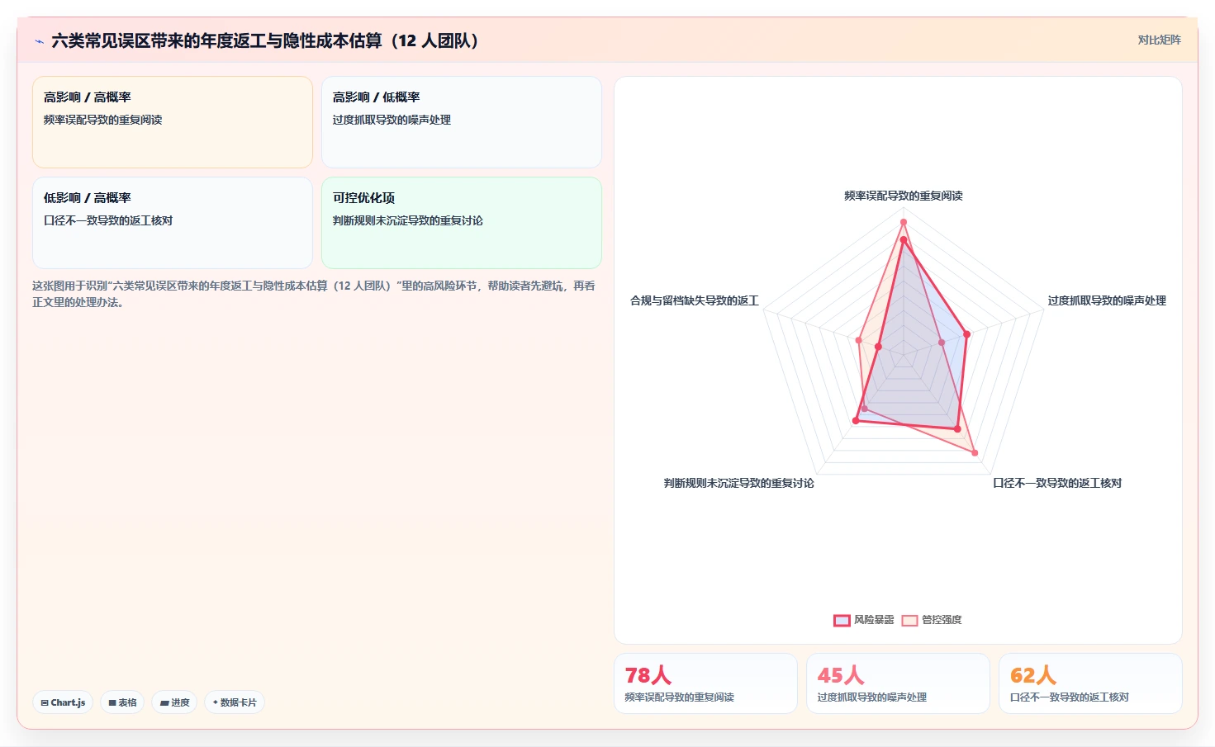
Task: Toggle the 风险暴露 legend swatch
Action: coord(842,620)
